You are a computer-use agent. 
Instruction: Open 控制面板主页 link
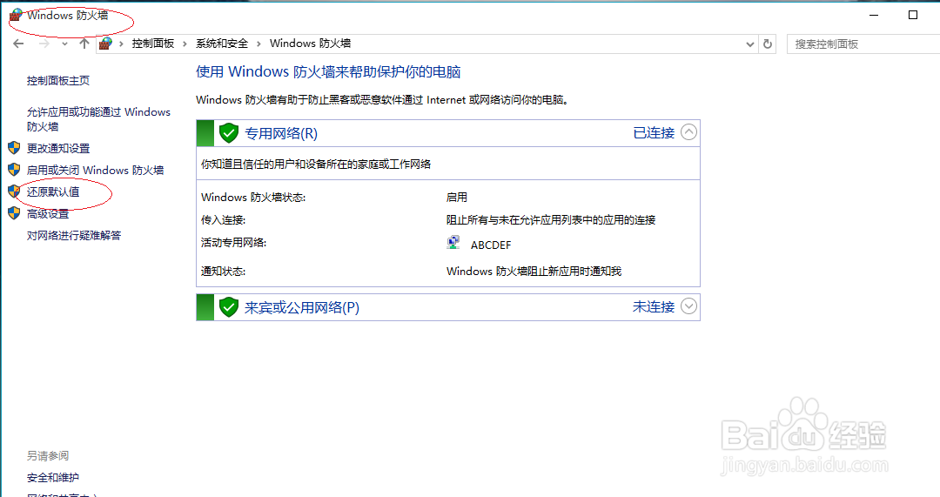[58, 80]
